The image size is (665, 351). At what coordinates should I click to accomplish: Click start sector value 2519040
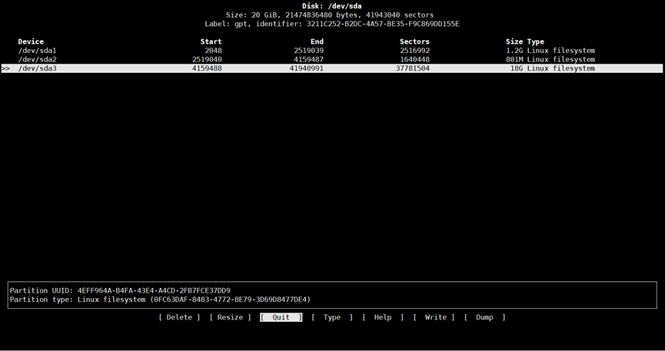(x=207, y=59)
